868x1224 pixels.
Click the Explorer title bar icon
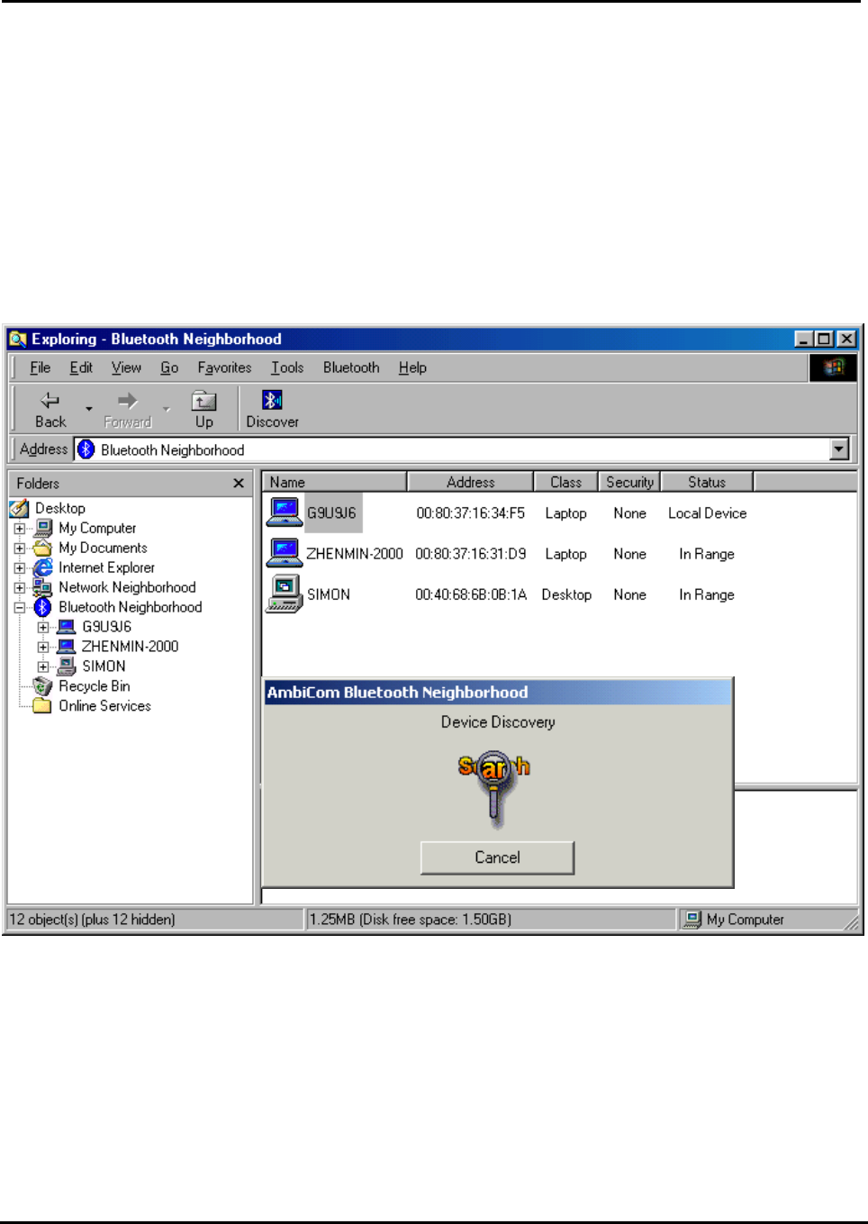tap(18, 340)
